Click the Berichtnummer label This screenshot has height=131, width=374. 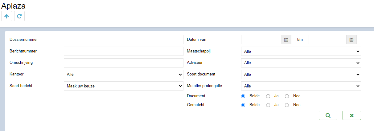coord(23,51)
